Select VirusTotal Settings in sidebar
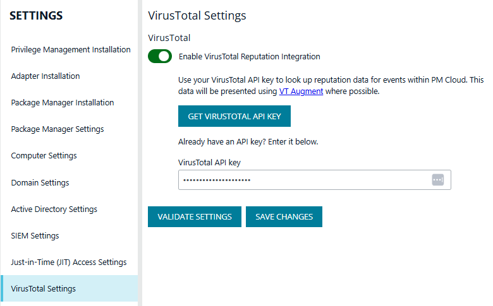 (69, 288)
